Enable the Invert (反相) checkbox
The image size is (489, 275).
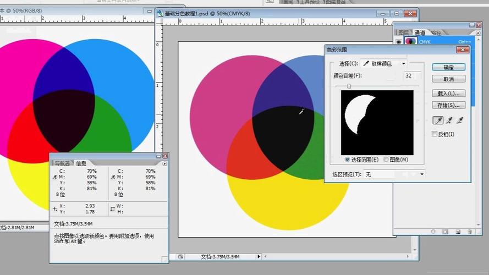(434, 134)
